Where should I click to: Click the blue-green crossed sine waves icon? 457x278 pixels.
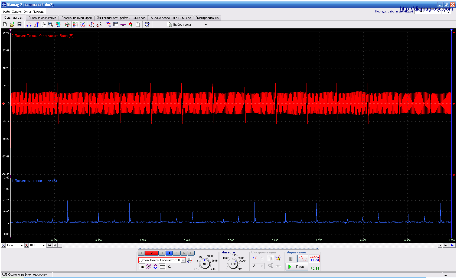pyautogui.click(x=82, y=24)
